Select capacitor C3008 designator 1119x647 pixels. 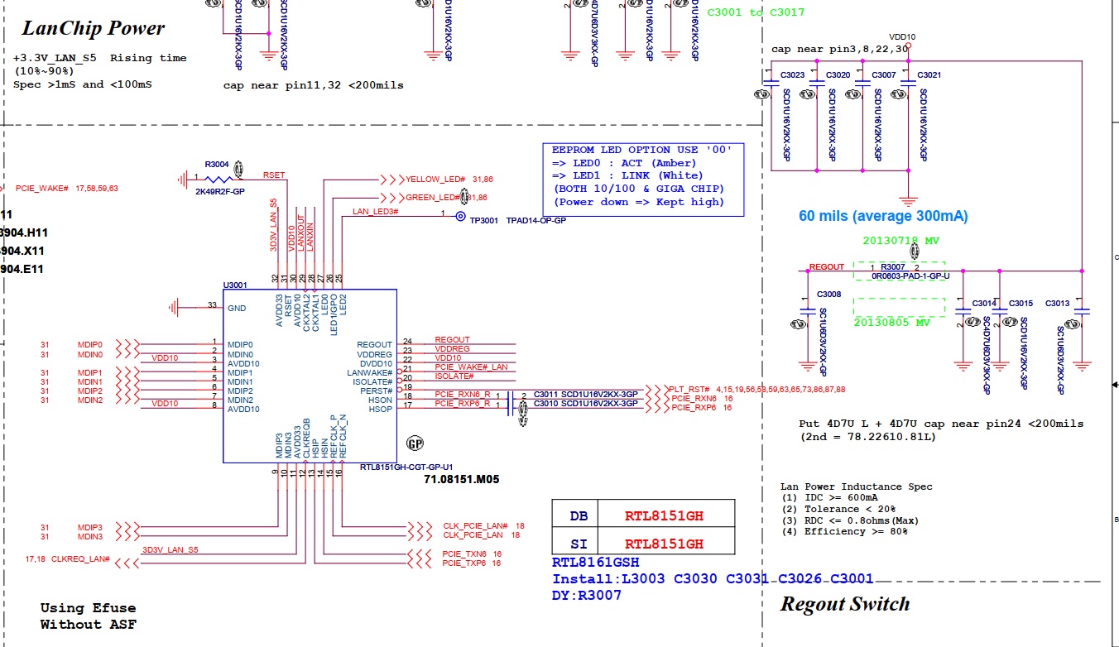tap(828, 295)
